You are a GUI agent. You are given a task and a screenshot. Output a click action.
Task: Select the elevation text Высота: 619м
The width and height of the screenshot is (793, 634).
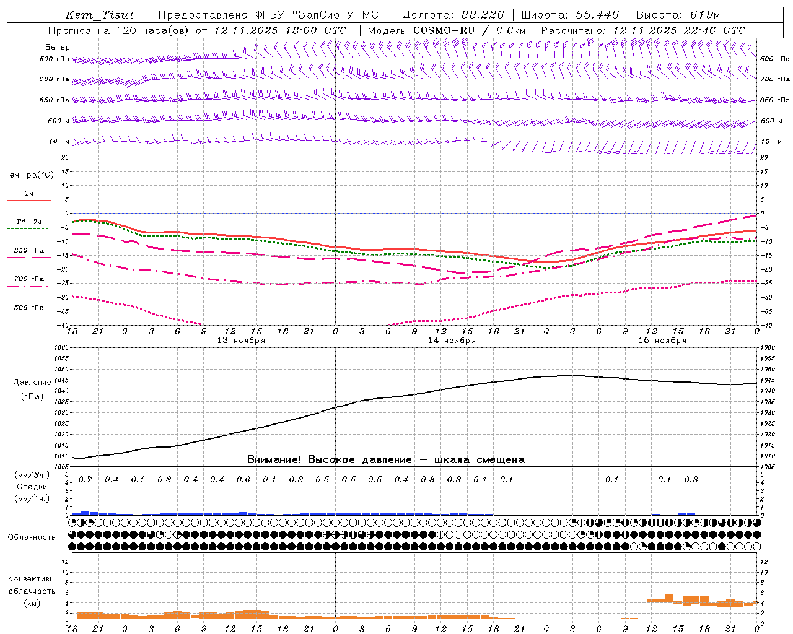678,15
